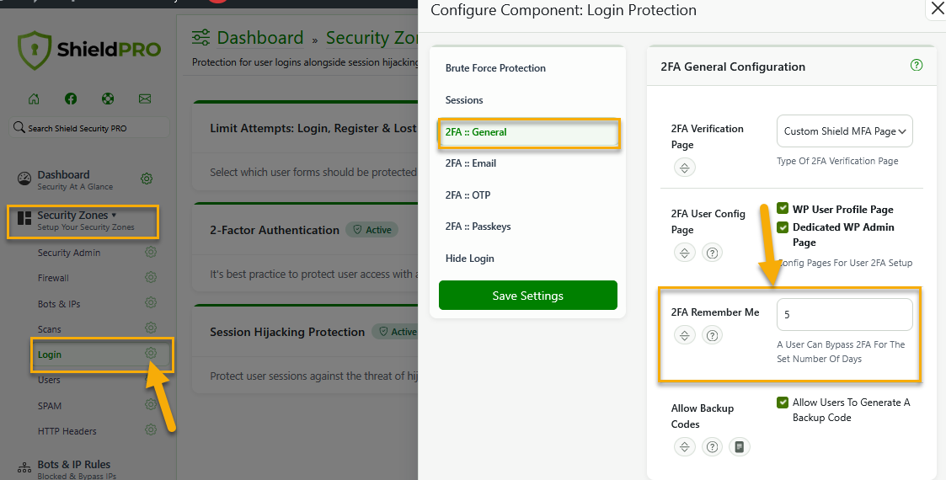Select 2FA :: Passkeys tab
The height and width of the screenshot is (480, 946).
point(478,227)
